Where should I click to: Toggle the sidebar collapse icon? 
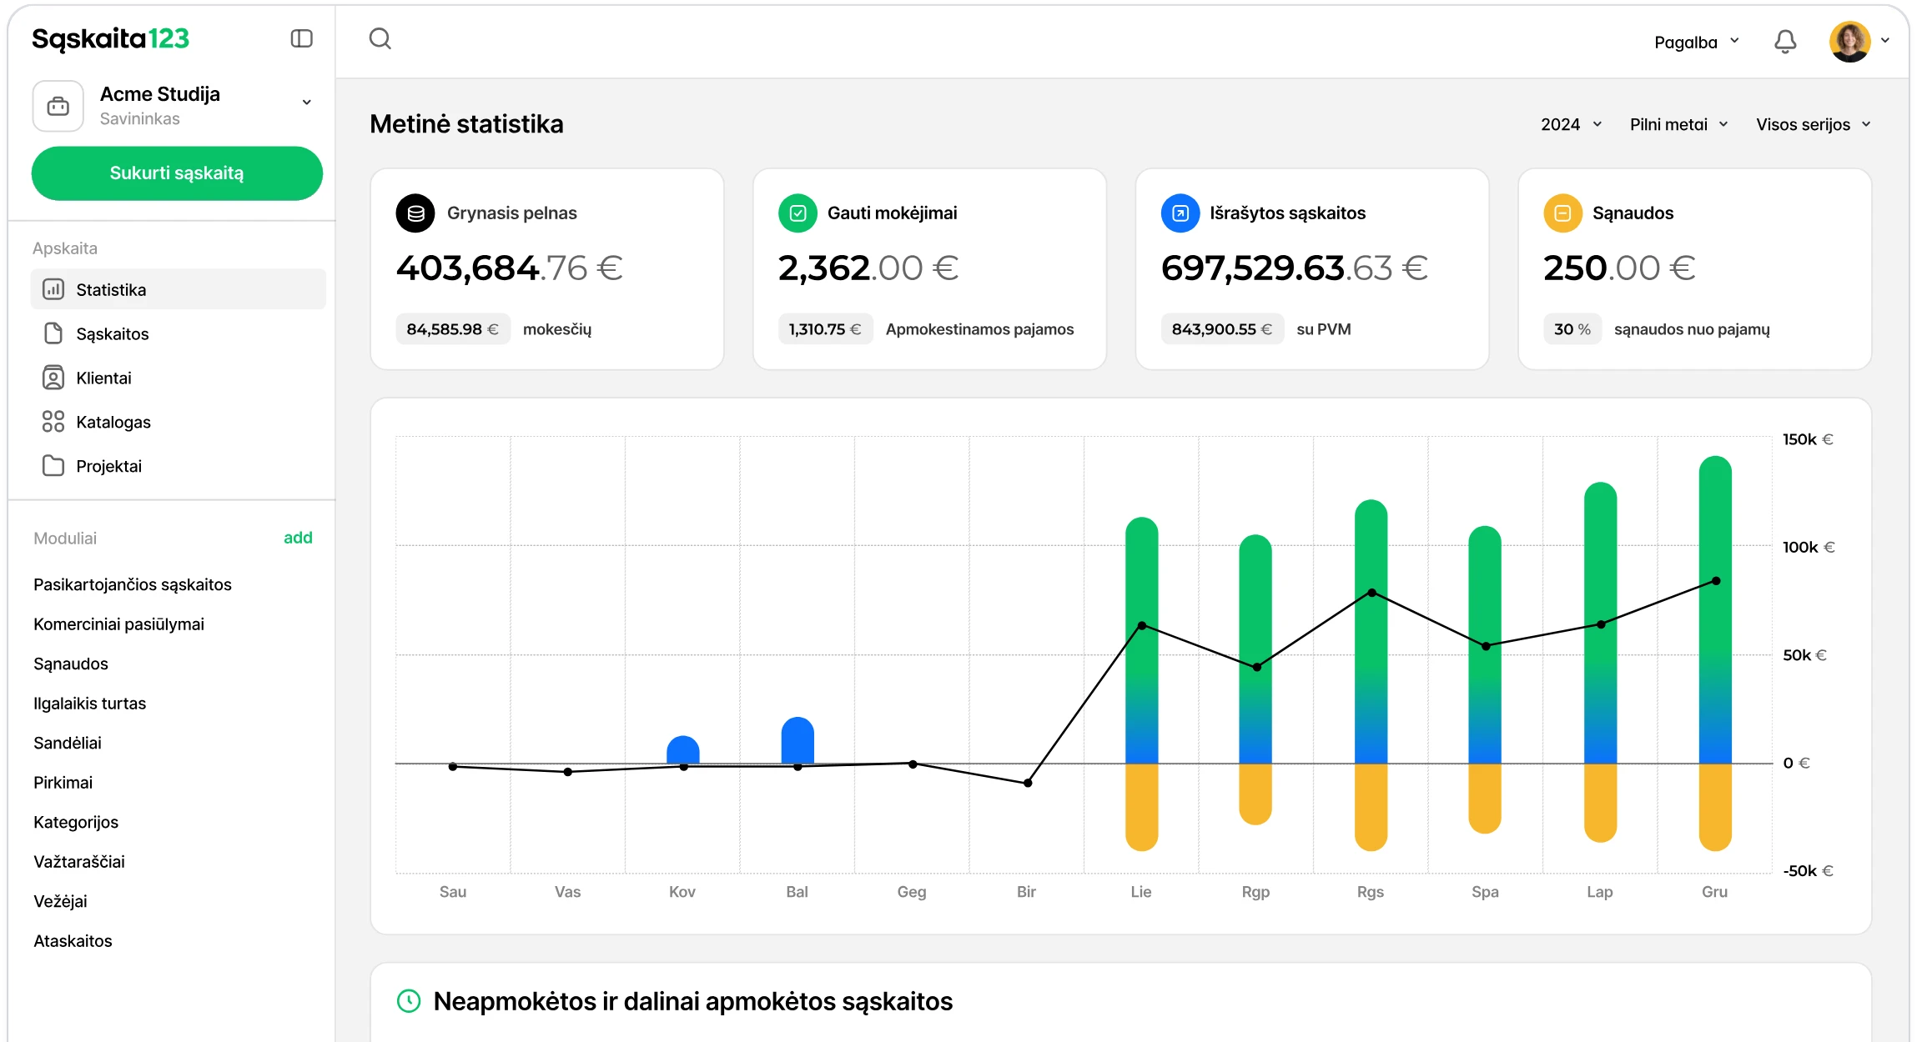pos(301,38)
